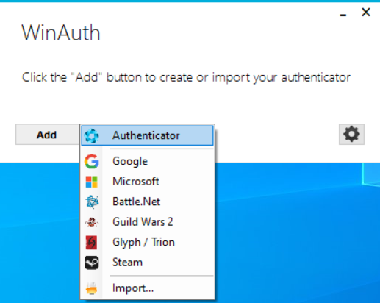Click the Guild Wars 2 dragon icon
Image resolution: width=380 pixels, height=303 pixels.
pos(92,222)
